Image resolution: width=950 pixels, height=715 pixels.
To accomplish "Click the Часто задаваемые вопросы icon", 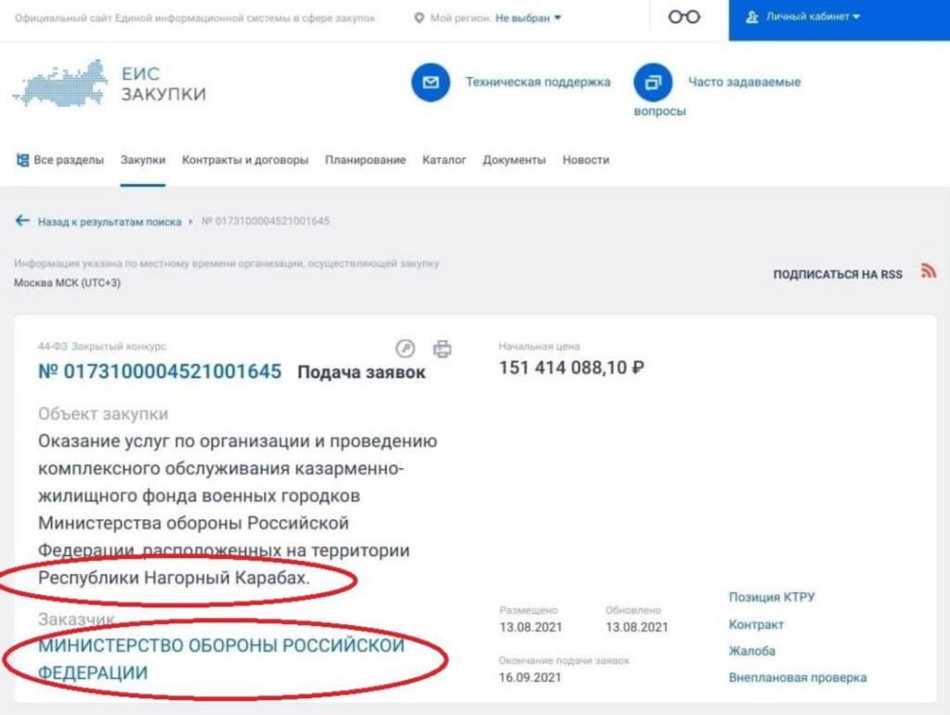I will [x=653, y=83].
